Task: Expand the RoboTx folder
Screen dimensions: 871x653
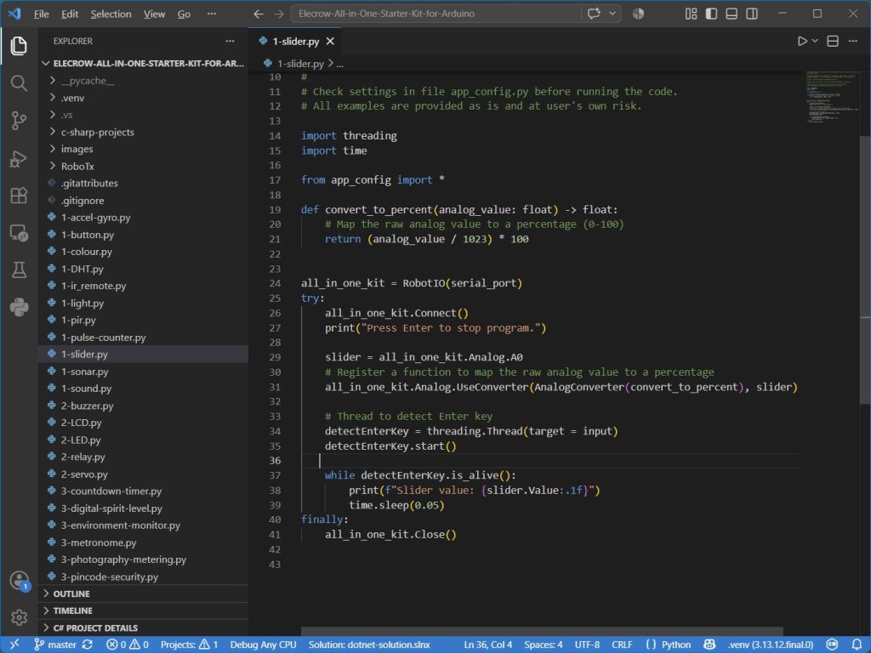Action: click(x=143, y=166)
